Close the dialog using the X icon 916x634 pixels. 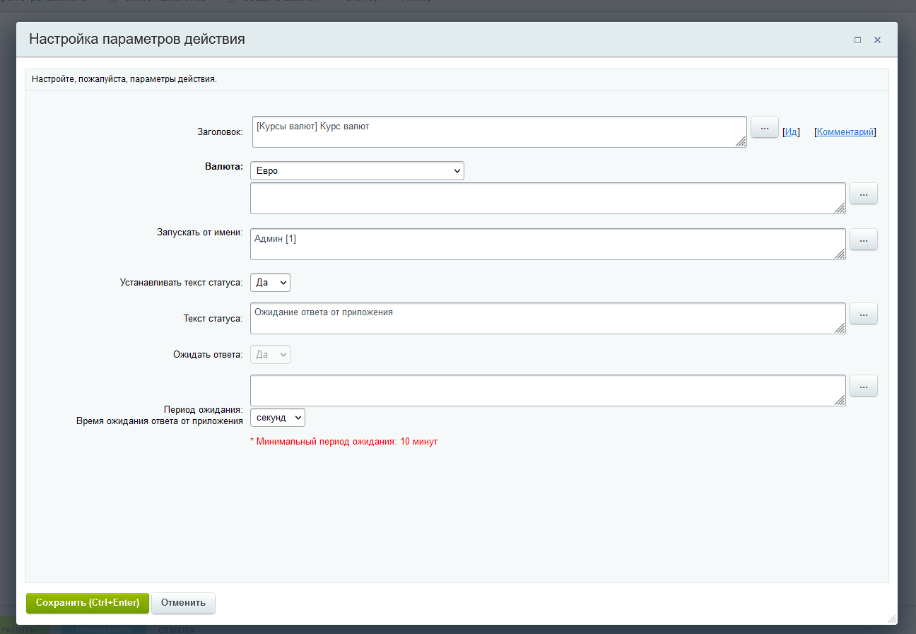click(x=877, y=40)
